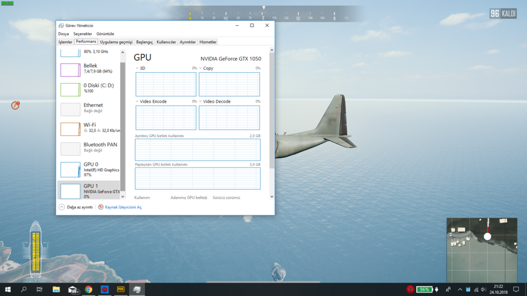Select 0 Diski (C: D:) item
527x296 pixels.
(89, 89)
